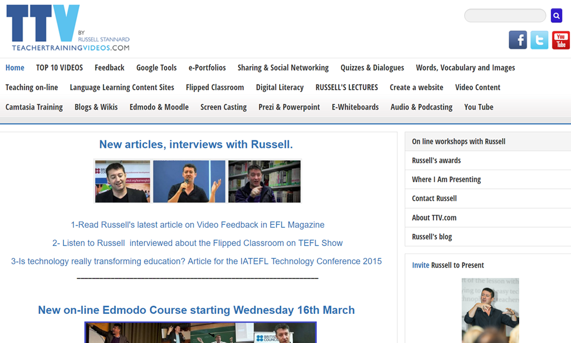
Task: Open the Twitter profile icon
Action: coord(540,40)
